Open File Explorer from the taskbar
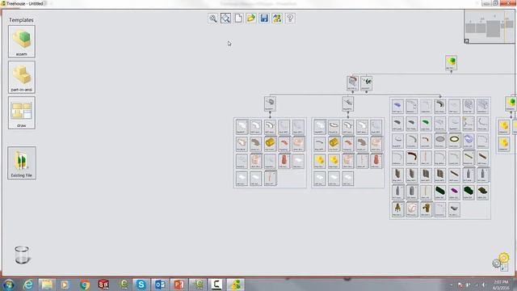Viewport: 517px width, 291px height. (x=47, y=285)
